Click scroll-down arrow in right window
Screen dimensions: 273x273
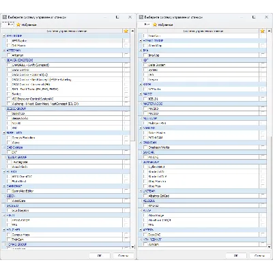(270, 247)
